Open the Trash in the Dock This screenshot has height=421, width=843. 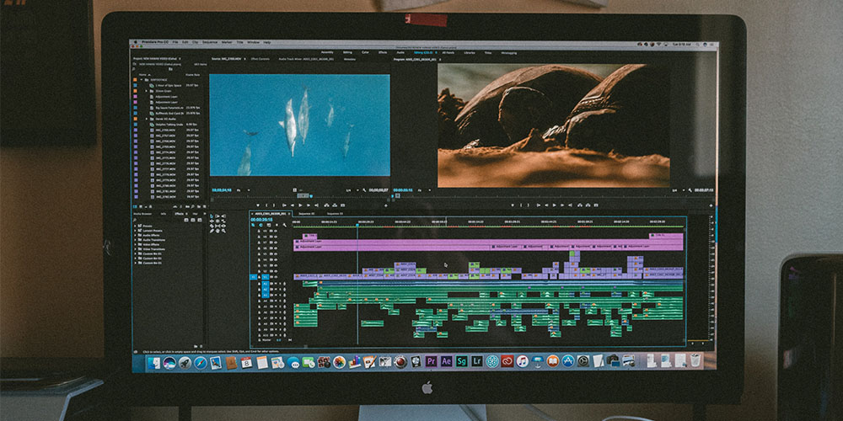[695, 361]
